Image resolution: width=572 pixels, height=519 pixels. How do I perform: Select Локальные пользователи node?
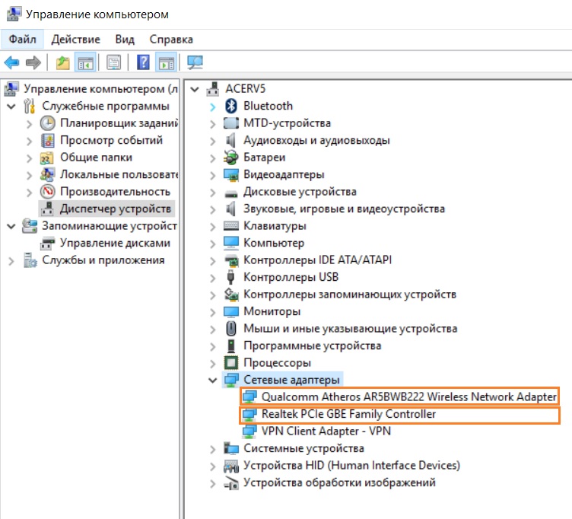pos(119,174)
